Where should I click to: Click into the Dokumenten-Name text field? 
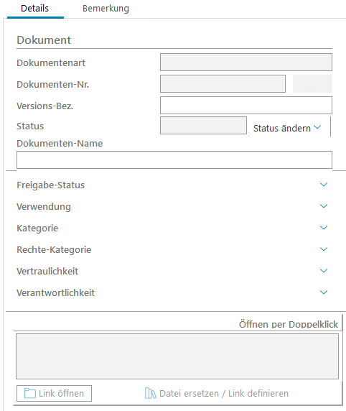[174, 160]
